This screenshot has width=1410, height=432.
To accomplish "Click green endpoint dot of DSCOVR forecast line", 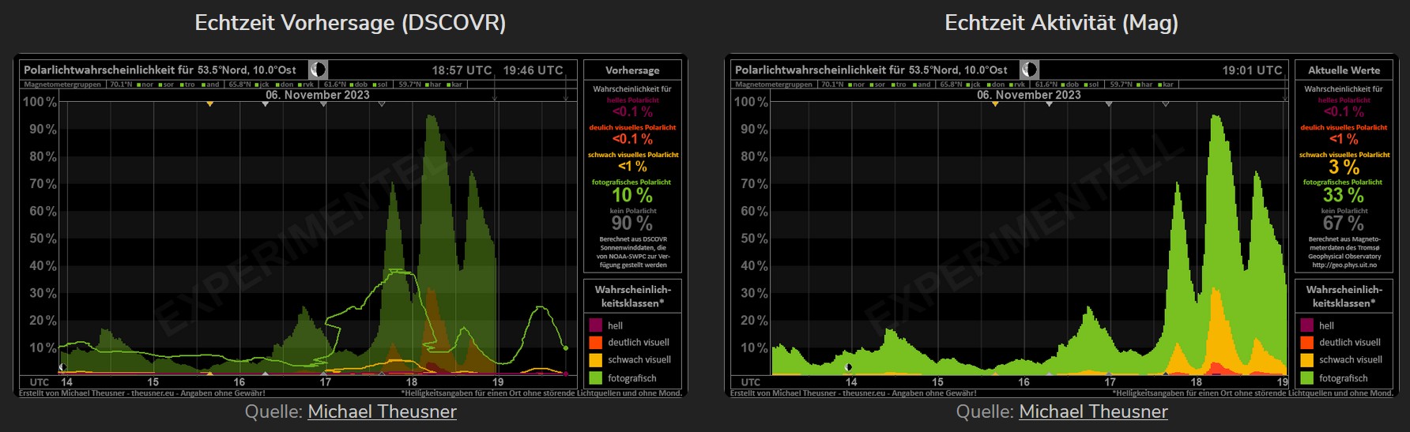I will pos(565,347).
